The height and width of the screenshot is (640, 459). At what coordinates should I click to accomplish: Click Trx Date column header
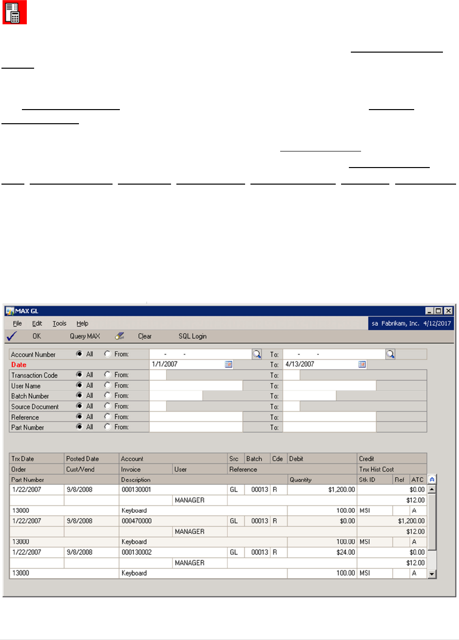(x=37, y=459)
